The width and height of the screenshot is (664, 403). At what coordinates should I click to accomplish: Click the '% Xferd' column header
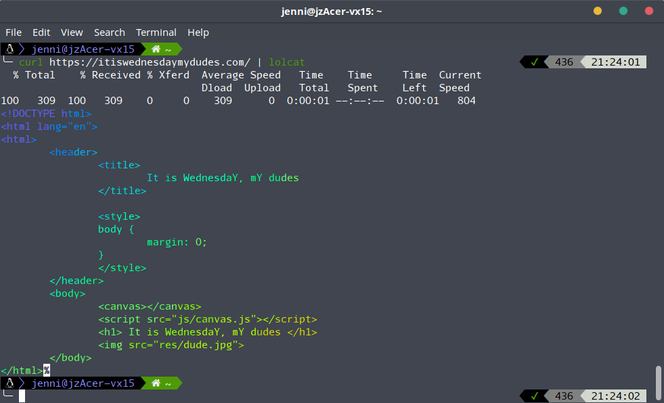pyautogui.click(x=168, y=75)
